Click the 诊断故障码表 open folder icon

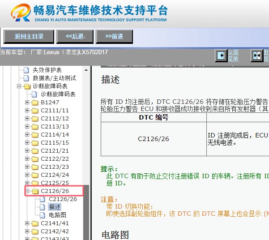click(x=27, y=86)
